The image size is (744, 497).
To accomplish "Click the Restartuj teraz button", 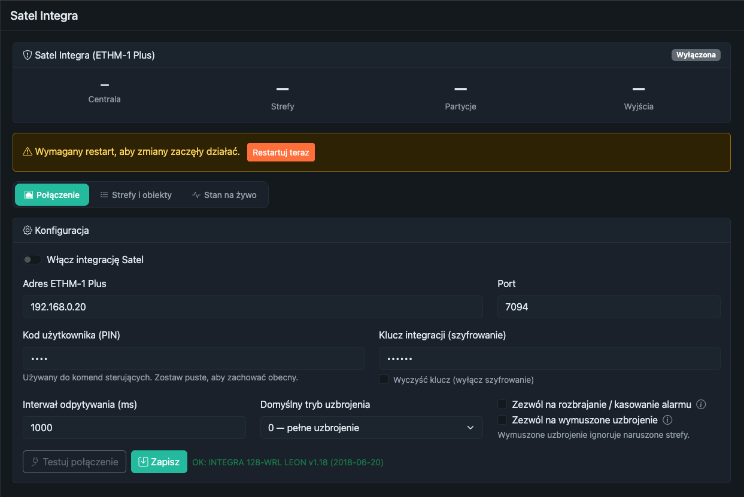I will click(x=281, y=152).
